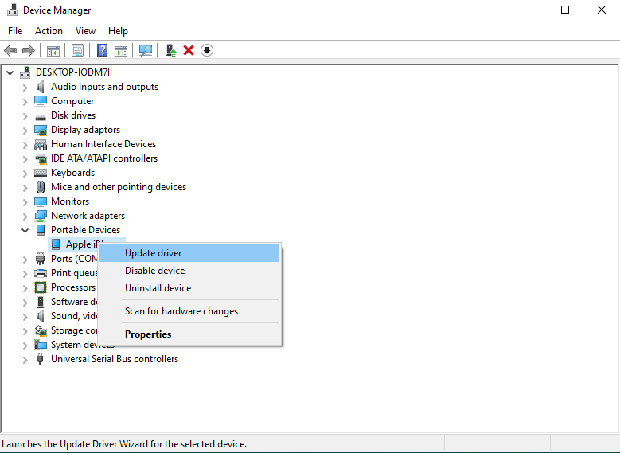Click Scan for hardware changes toolbar icon
This screenshot has height=453, width=620.
coord(146,50)
